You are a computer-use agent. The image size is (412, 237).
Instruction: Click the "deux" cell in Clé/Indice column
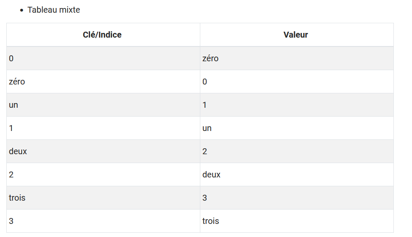pyautogui.click(x=18, y=151)
